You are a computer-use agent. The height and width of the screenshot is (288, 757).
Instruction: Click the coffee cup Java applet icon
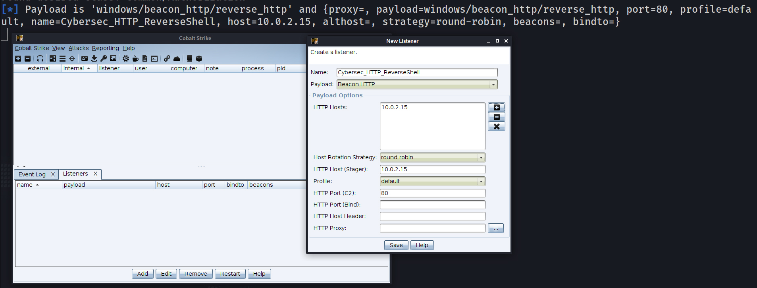135,58
